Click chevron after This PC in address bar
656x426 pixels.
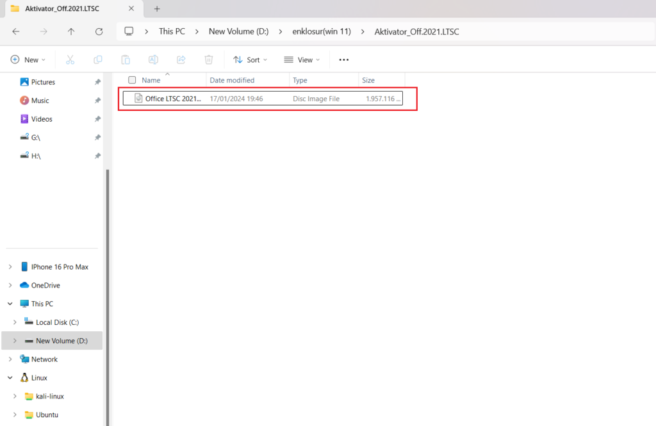point(197,31)
